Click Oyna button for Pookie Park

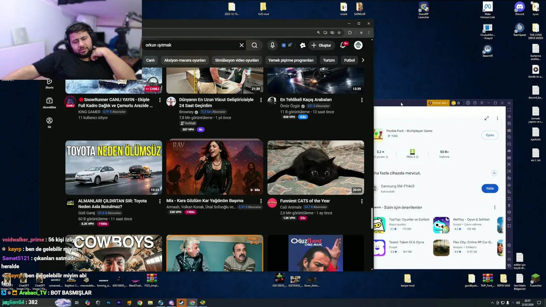(490, 135)
